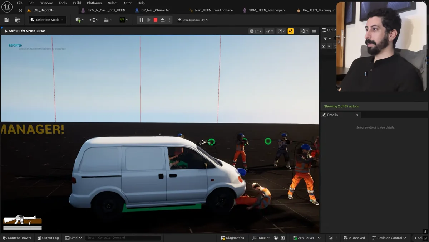This screenshot has height=242, width=429.
Task: Open the Lit view mode dropdown
Action: 256,31
